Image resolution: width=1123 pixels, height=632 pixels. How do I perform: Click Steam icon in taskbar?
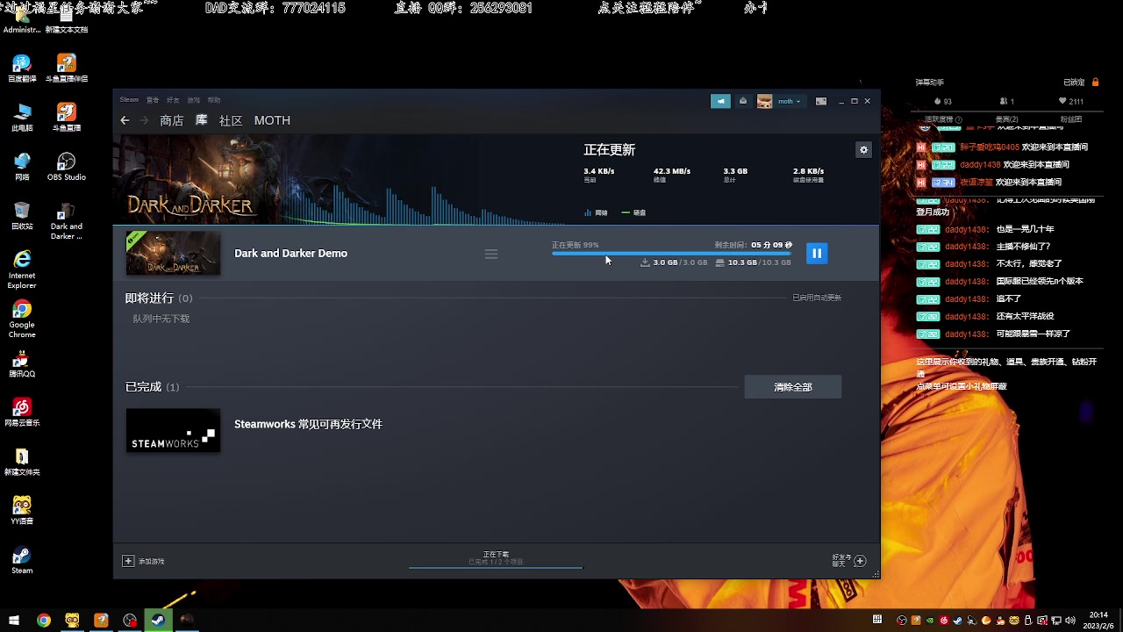click(x=158, y=620)
